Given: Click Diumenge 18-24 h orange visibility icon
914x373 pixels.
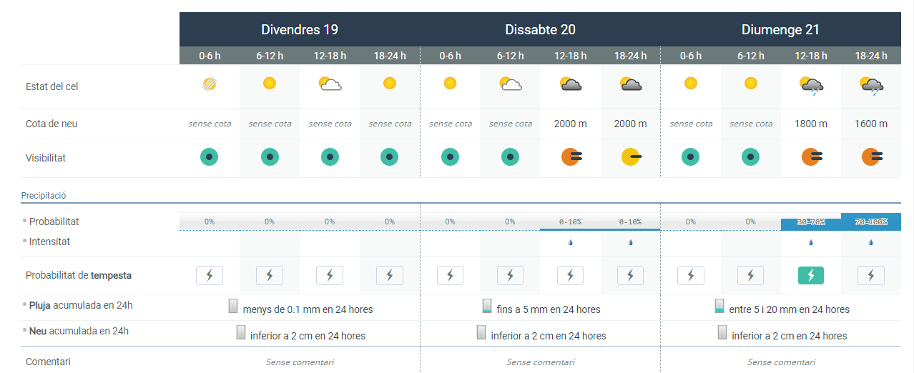Looking at the screenshot, I should click(871, 156).
